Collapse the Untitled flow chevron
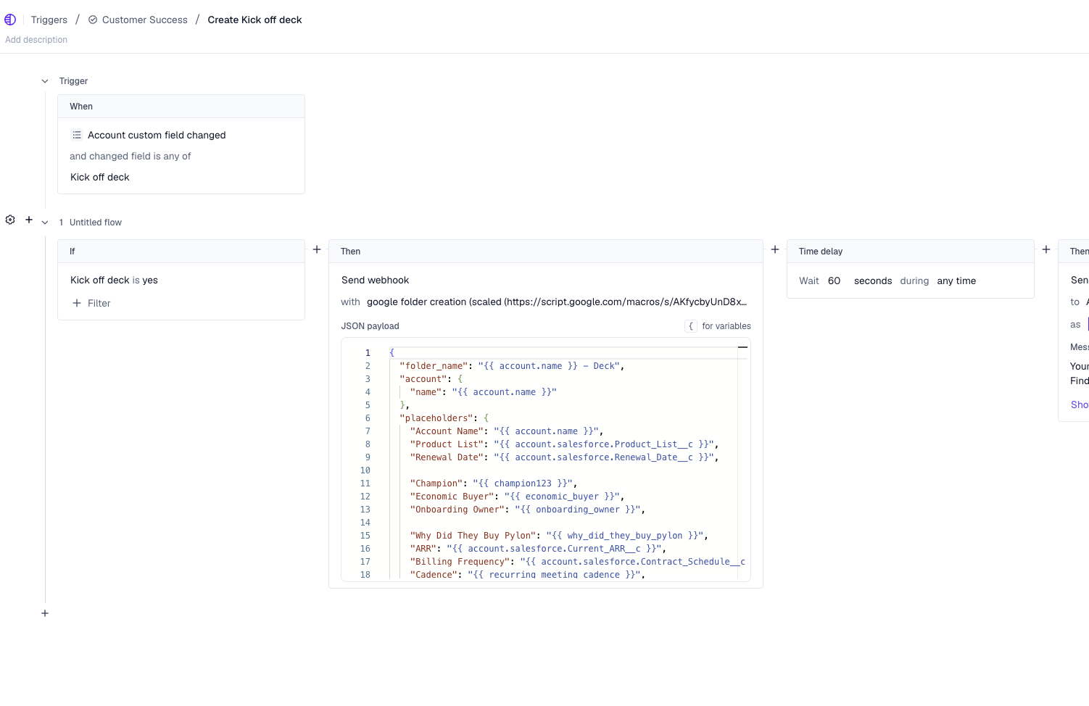 point(45,223)
